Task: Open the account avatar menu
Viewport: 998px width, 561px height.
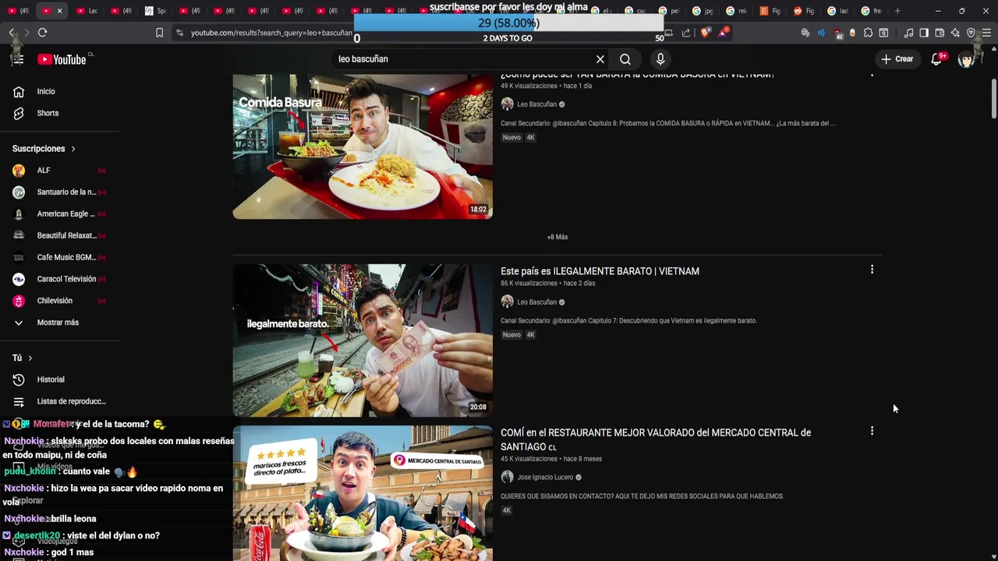Action: [967, 59]
